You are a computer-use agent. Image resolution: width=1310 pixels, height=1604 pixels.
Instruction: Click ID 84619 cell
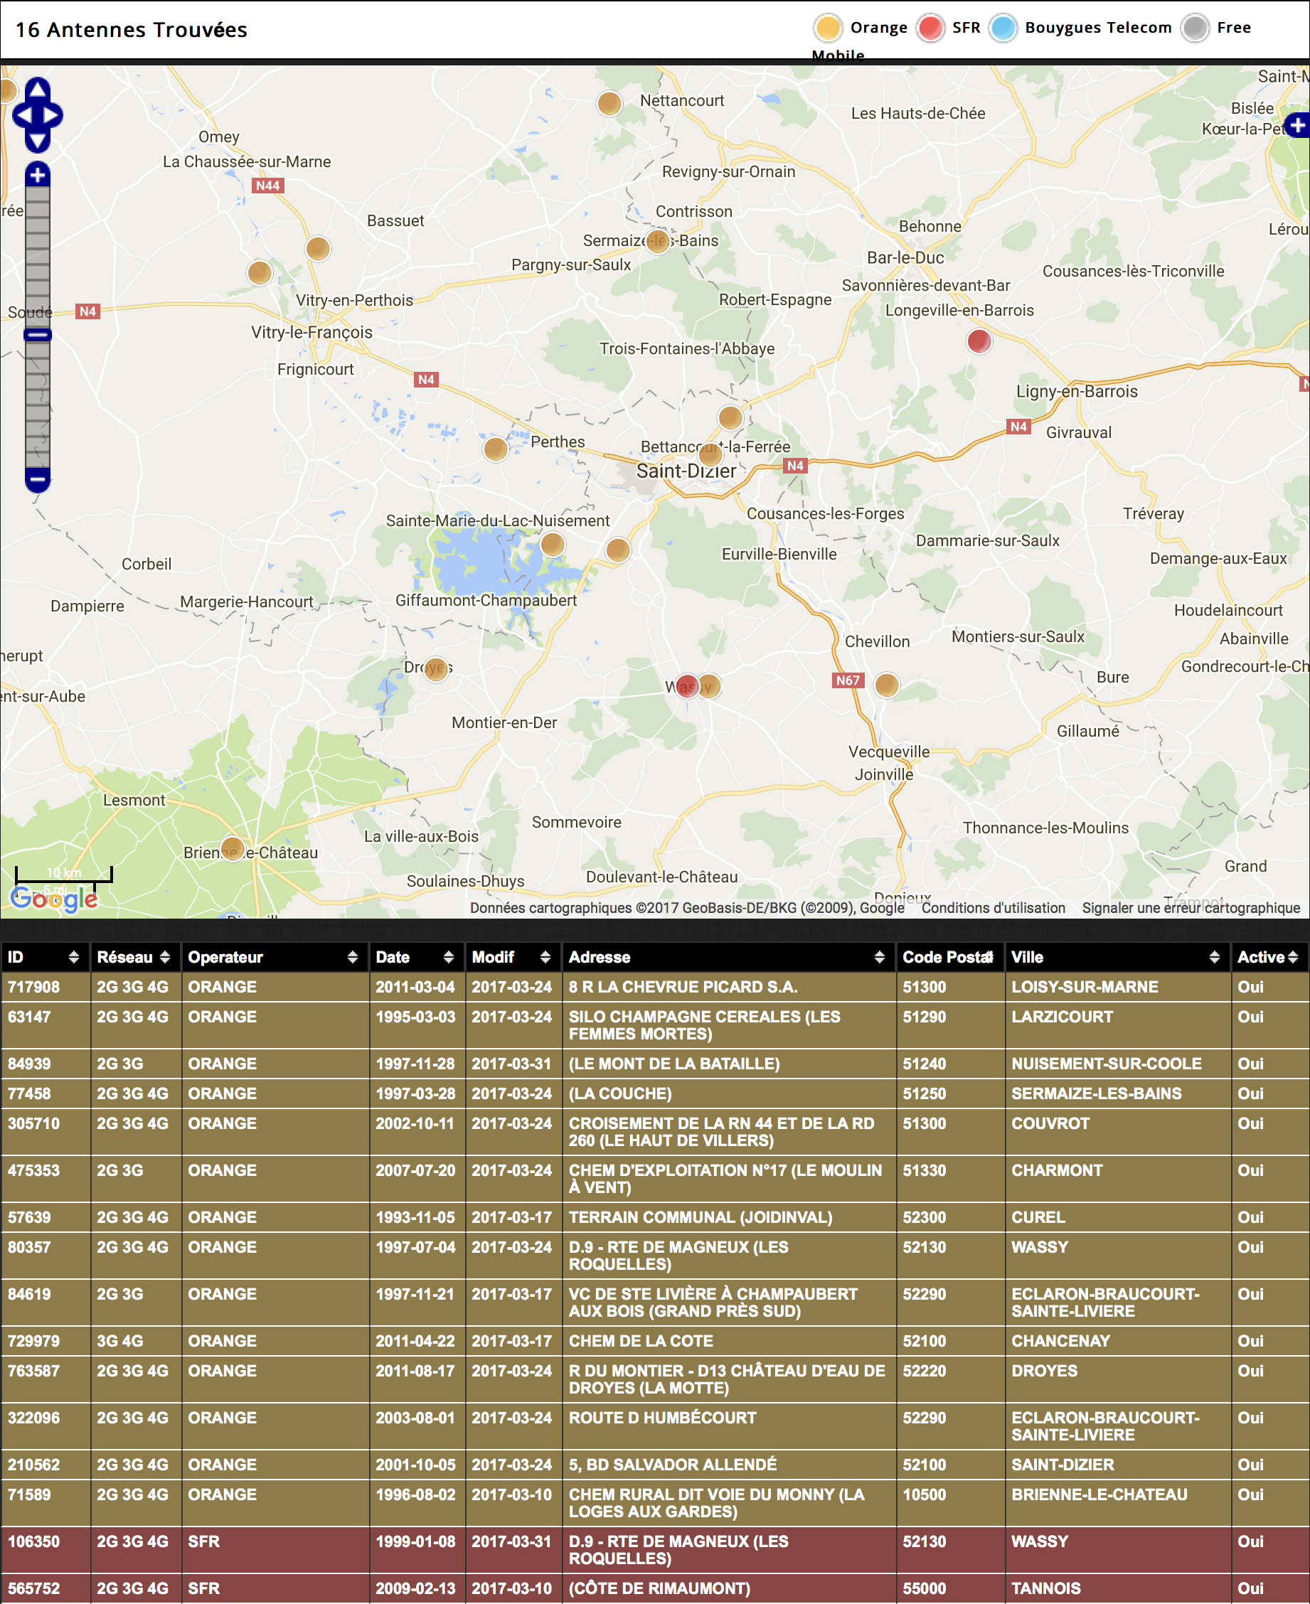tap(46, 1303)
